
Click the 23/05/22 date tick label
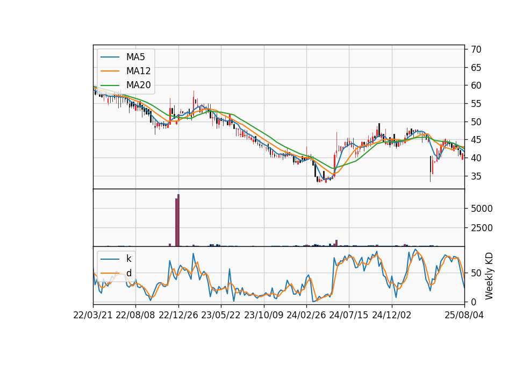coord(221,315)
